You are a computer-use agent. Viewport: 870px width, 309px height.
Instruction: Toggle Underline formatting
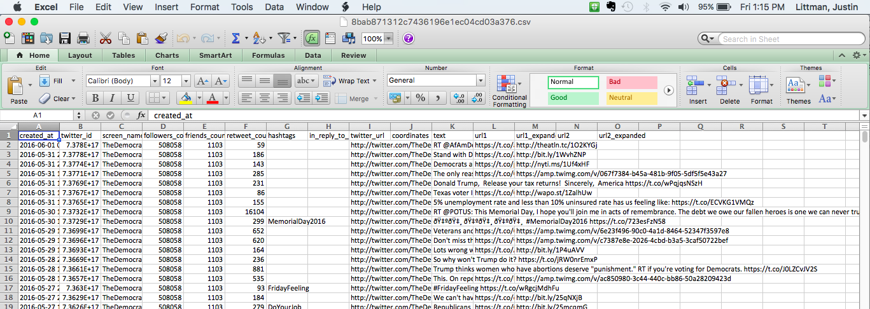(x=130, y=98)
